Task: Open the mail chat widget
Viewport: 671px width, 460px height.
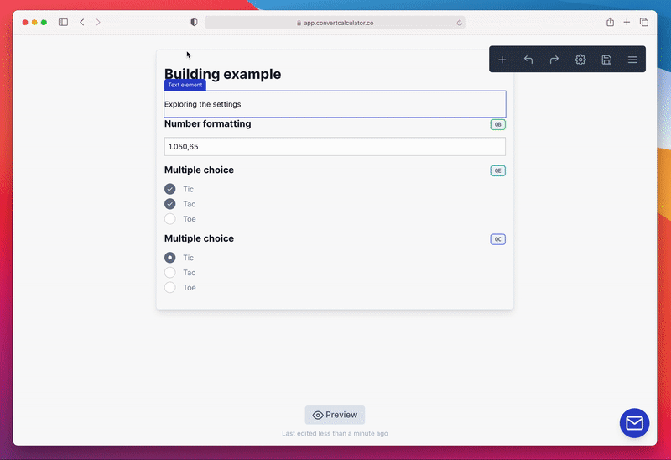Action: pyautogui.click(x=634, y=423)
